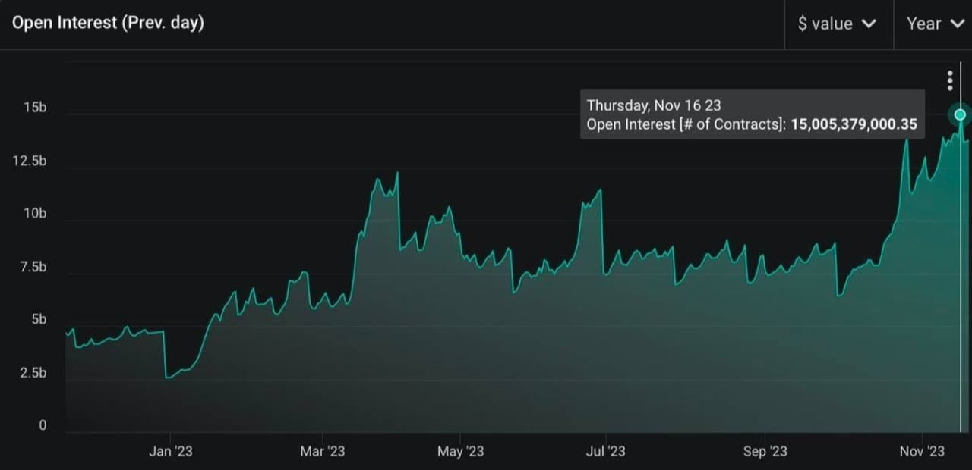Click the chevron next to $ value
Viewport: 972px width, 470px height.
point(870,23)
